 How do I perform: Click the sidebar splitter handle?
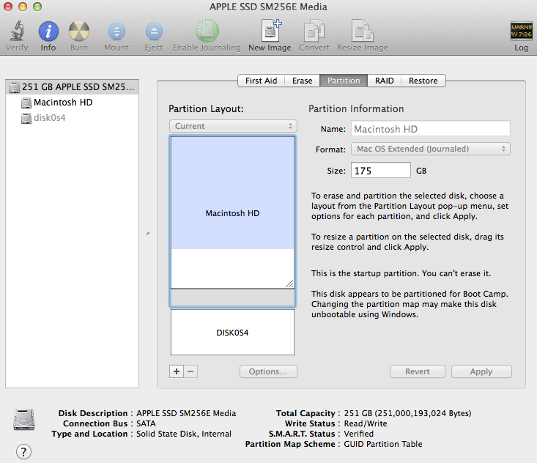(148, 234)
